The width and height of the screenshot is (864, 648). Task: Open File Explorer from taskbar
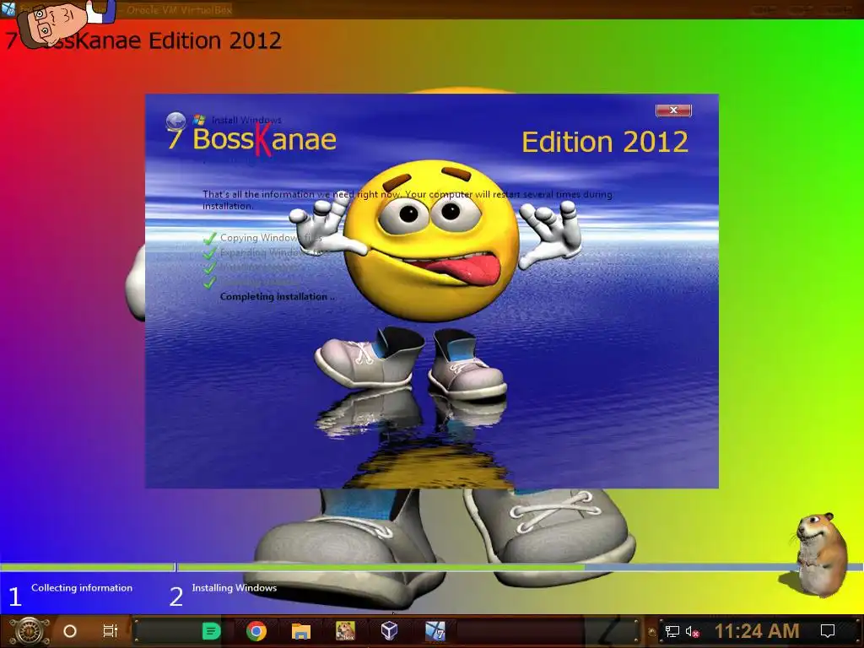[301, 631]
